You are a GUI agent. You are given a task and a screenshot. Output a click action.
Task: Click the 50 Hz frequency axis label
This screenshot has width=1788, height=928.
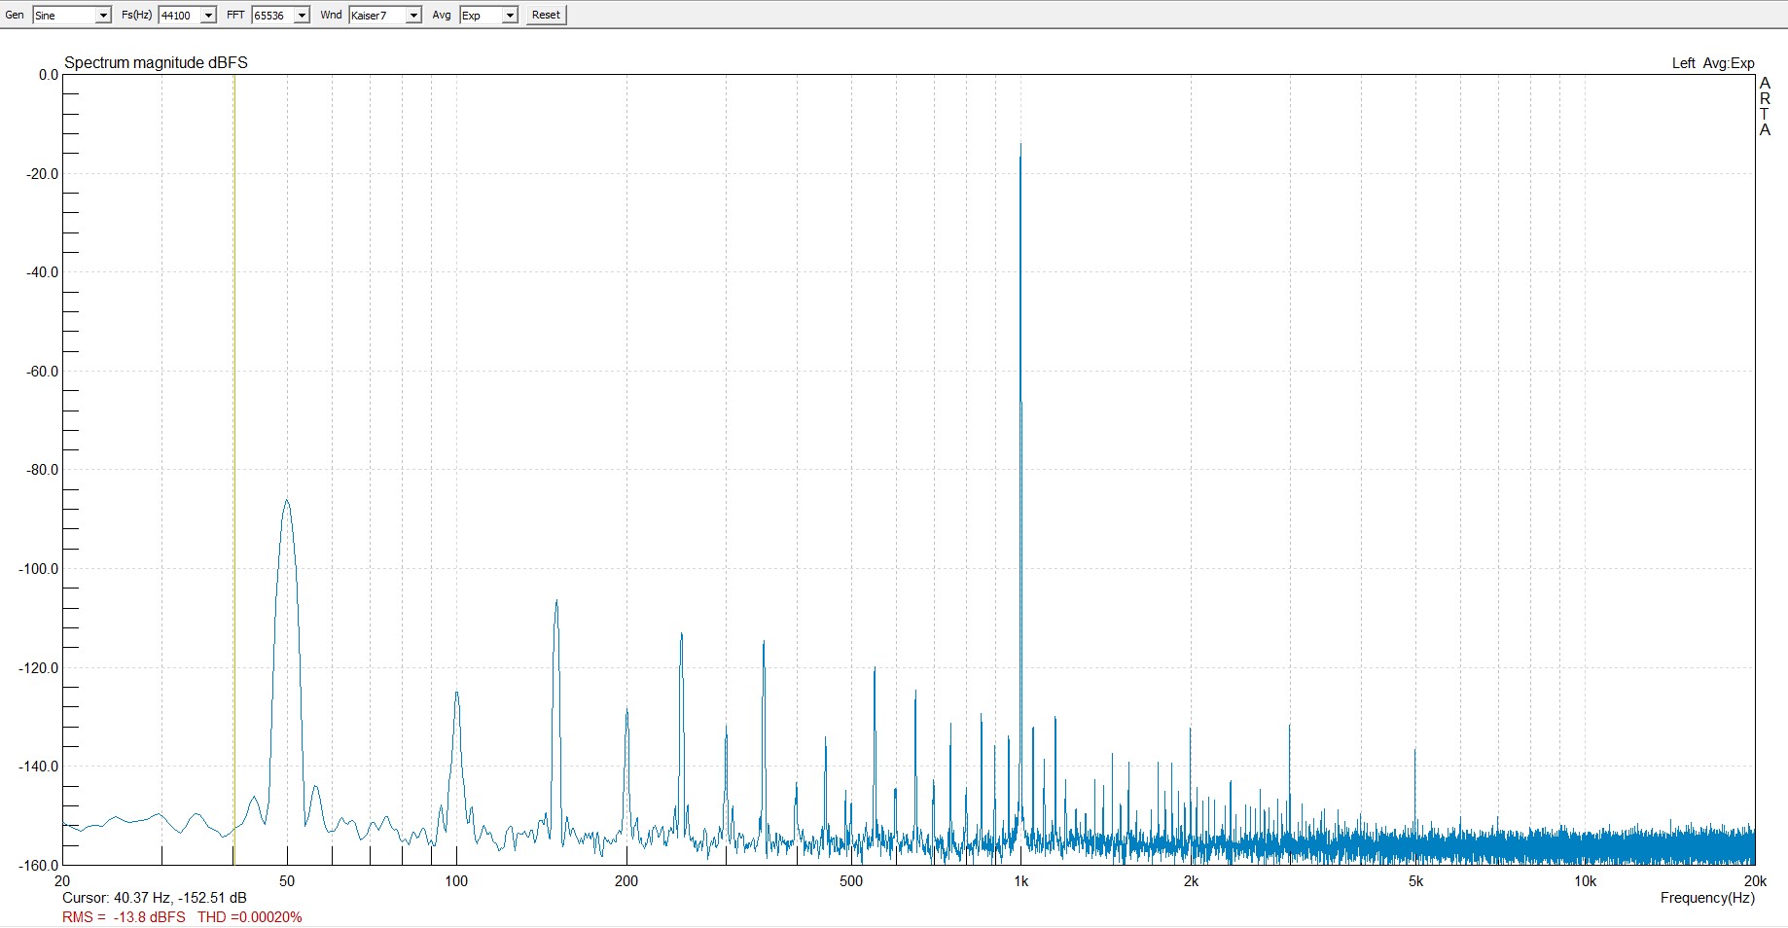tap(287, 881)
